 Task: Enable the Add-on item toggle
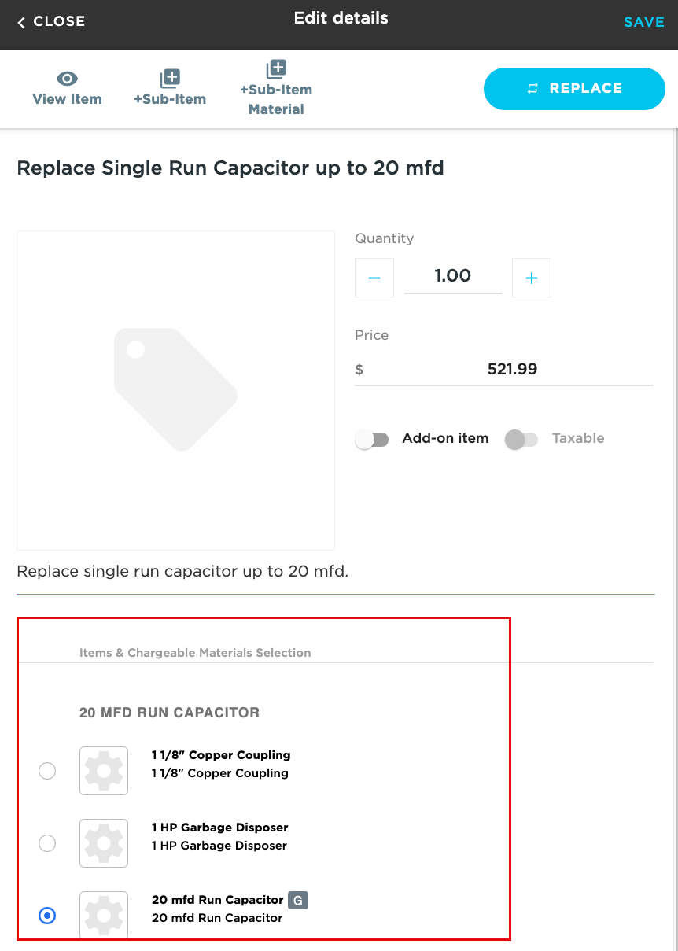click(372, 438)
